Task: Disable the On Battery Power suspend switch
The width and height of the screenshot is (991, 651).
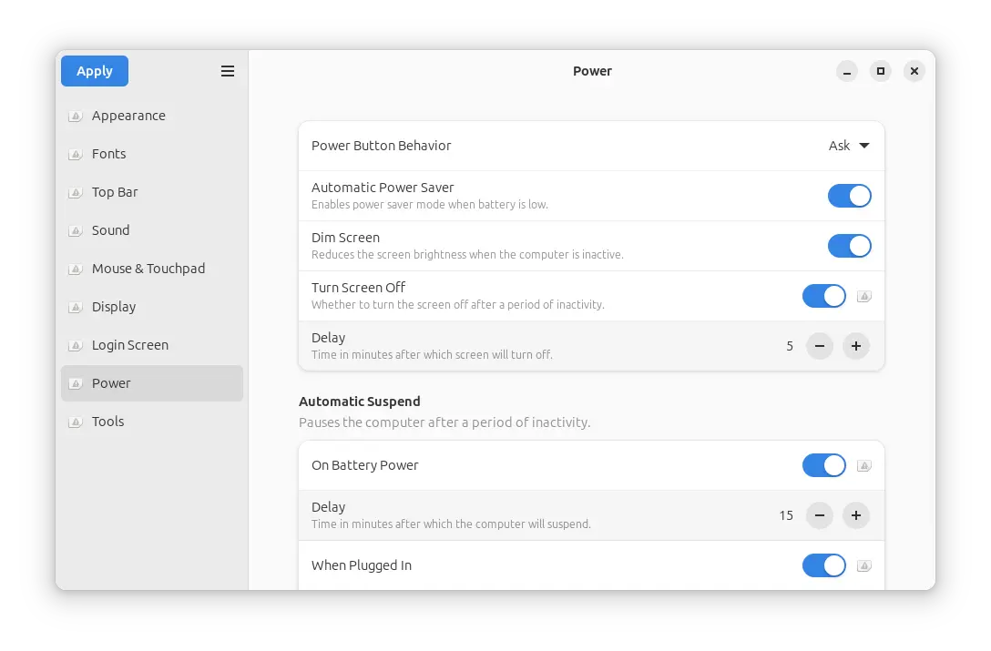Action: [x=823, y=465]
